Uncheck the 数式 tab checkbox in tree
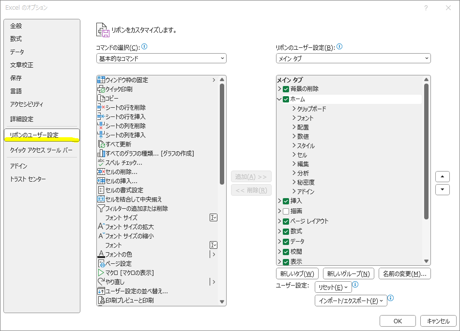The height and width of the screenshot is (331, 460). (286, 231)
